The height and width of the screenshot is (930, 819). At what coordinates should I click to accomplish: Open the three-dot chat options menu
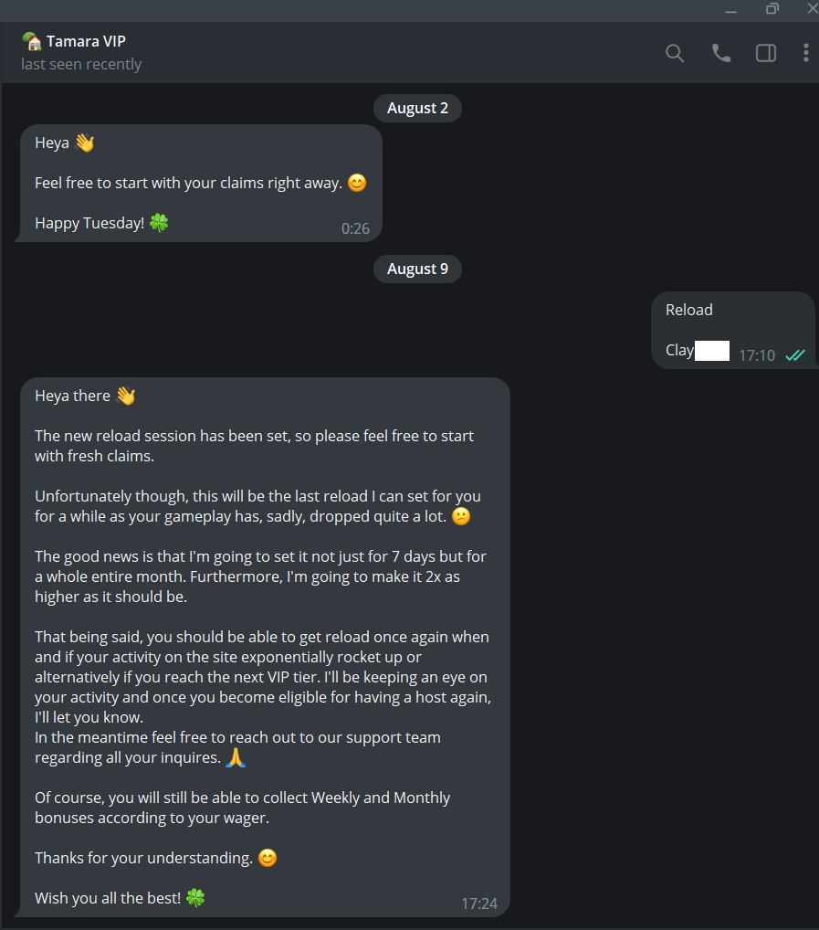point(806,53)
